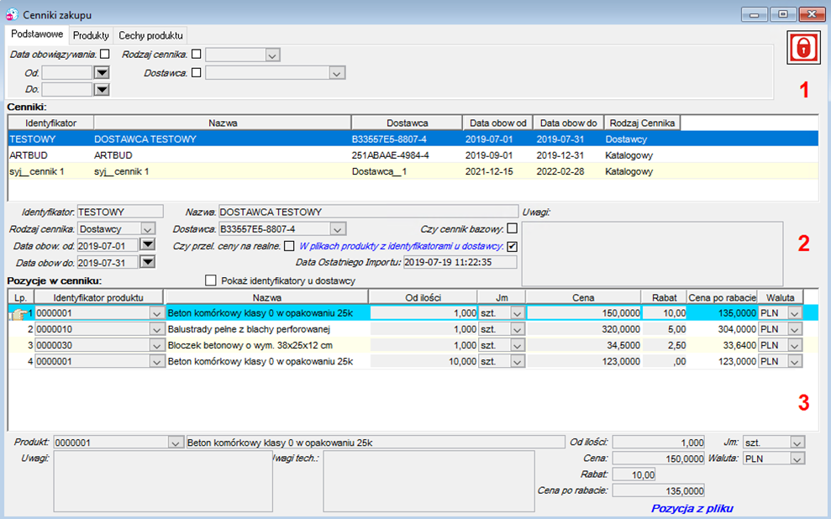Screen dimensions: 831x519
Task: Click the Rodzaj Cennika column header
Action: tap(642, 123)
